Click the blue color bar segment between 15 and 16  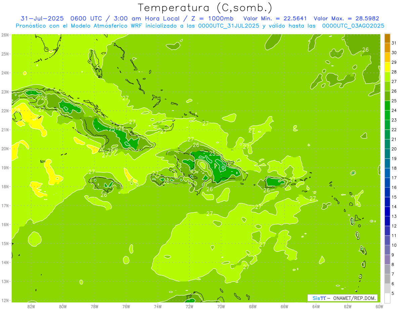pyautogui.click(x=387, y=192)
